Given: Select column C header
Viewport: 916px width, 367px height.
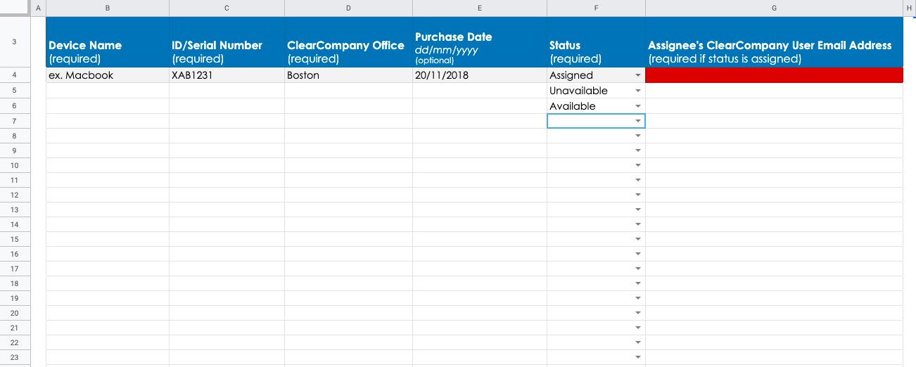Looking at the screenshot, I should tap(227, 8).
